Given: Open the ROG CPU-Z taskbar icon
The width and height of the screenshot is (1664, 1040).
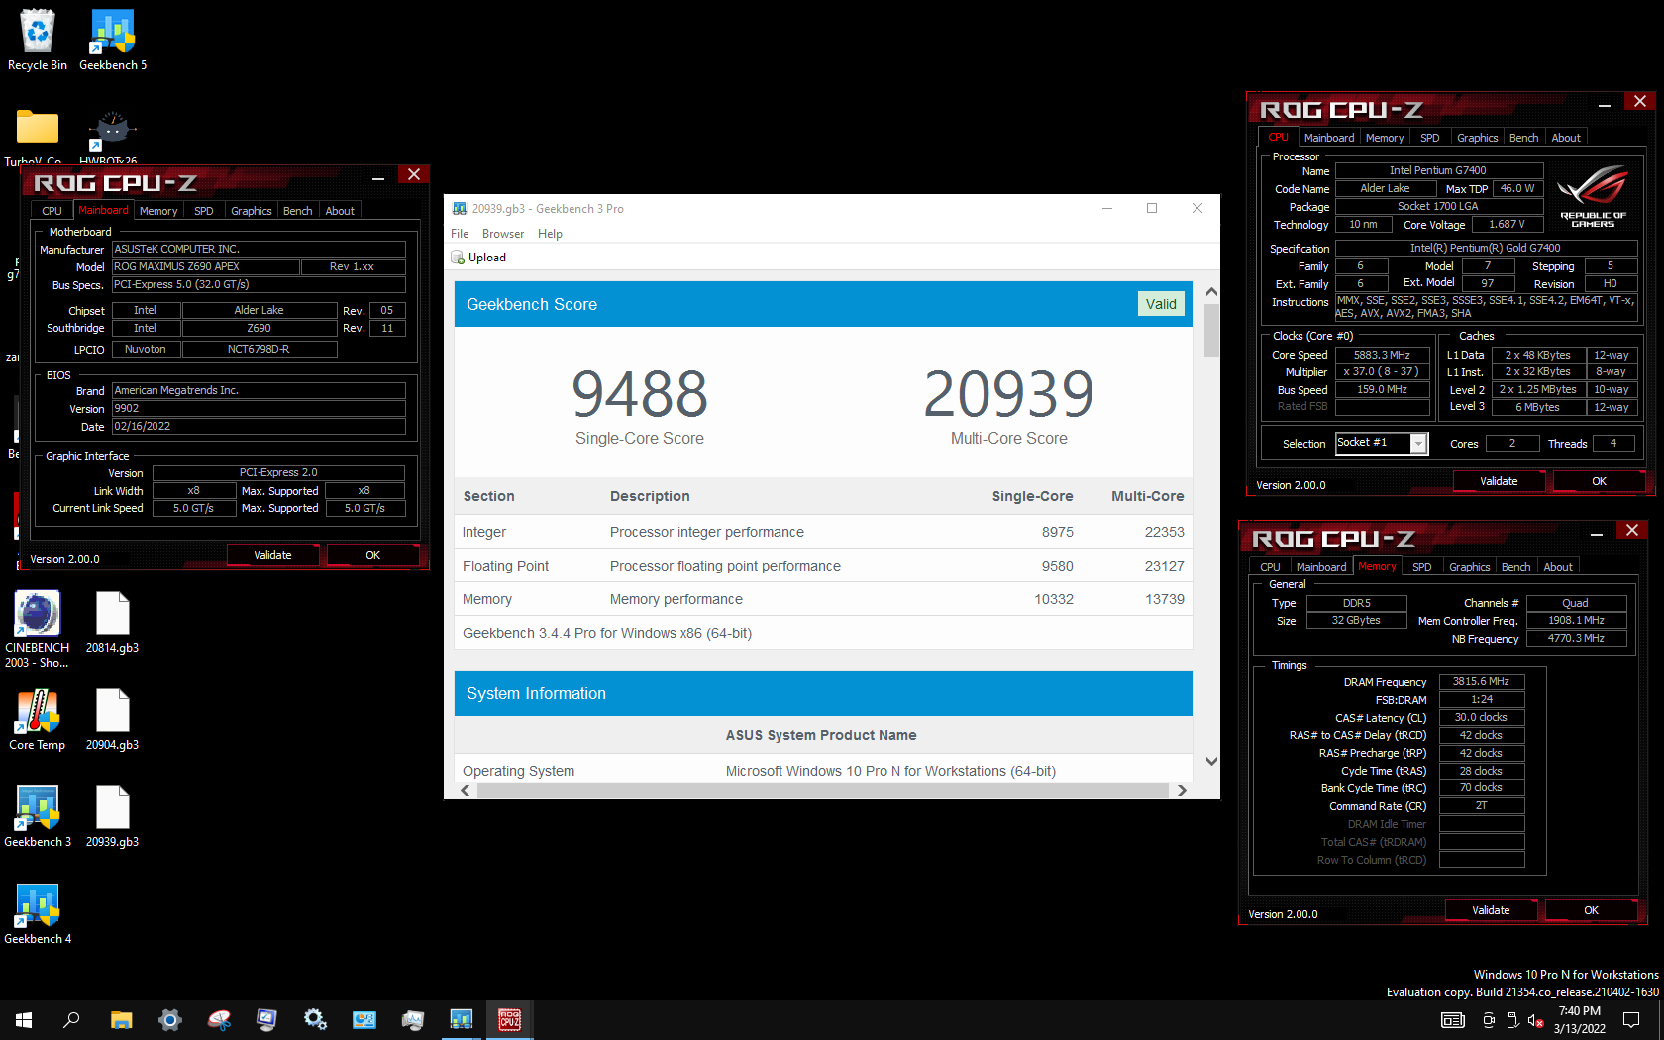Looking at the screenshot, I should tap(510, 1019).
